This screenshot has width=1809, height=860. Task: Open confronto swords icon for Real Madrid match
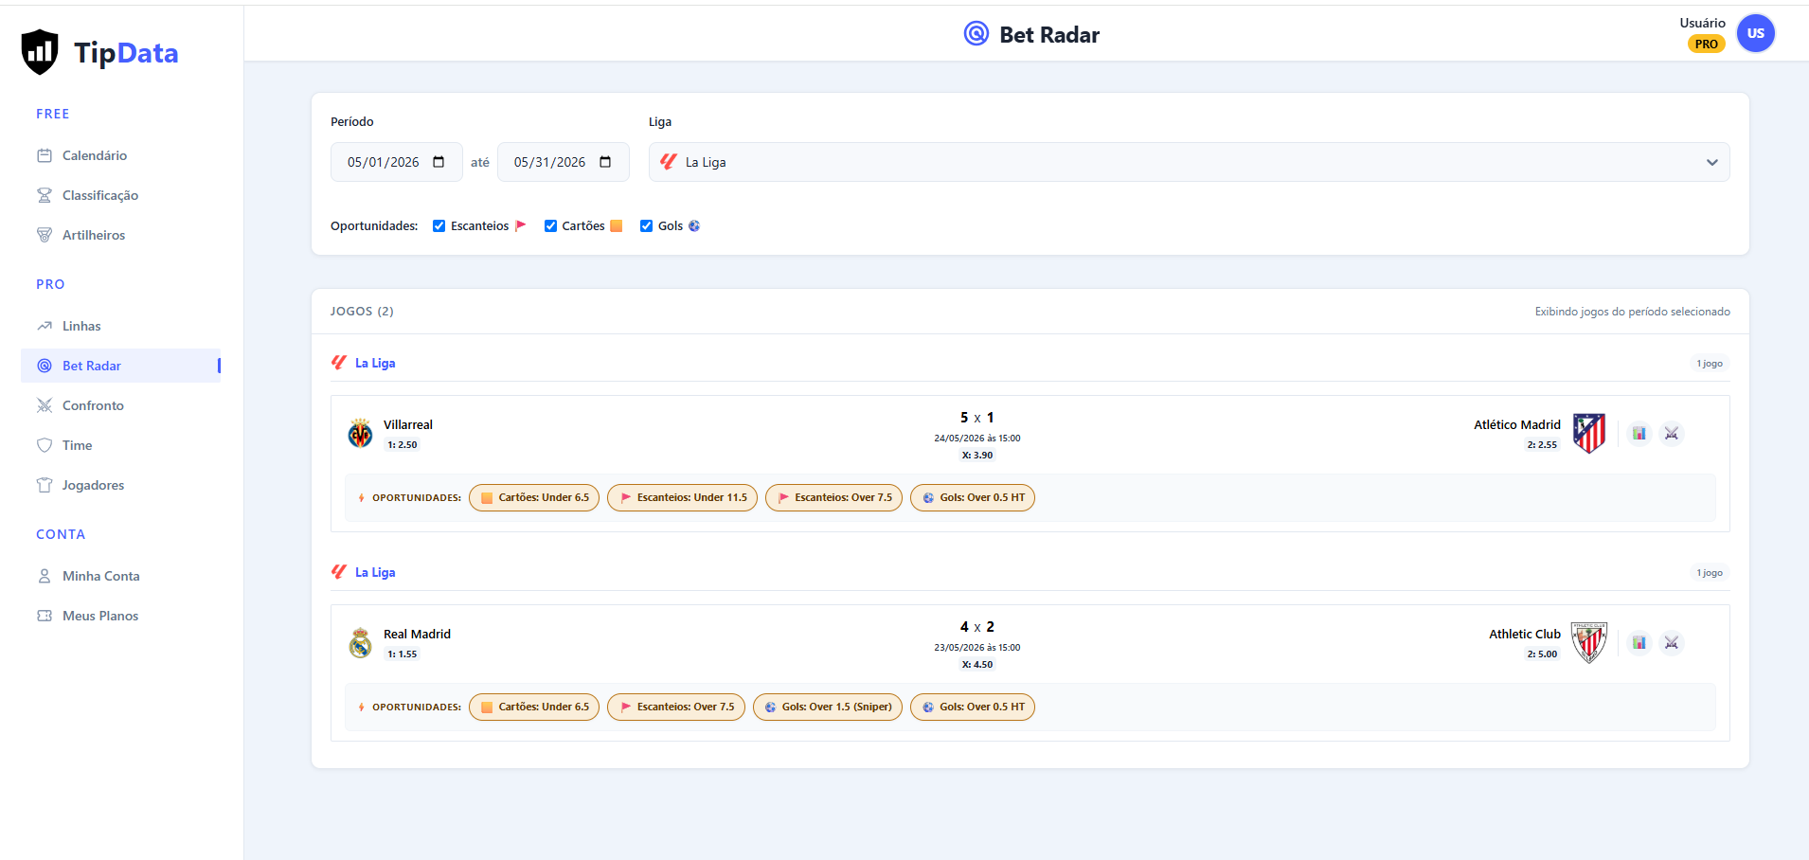[x=1672, y=642]
